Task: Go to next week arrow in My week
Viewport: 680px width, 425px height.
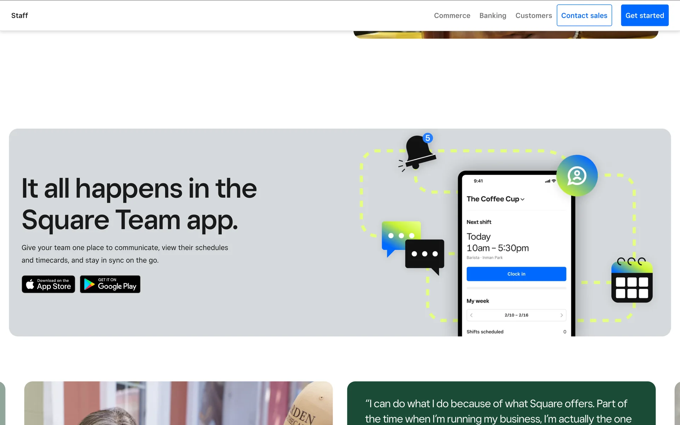Action: tap(561, 315)
